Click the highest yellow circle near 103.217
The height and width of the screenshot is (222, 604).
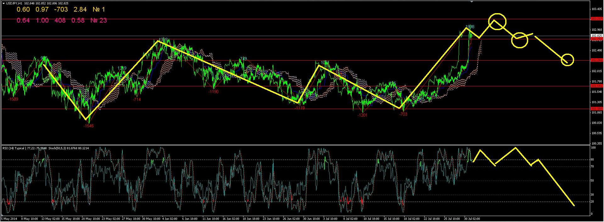(497, 22)
